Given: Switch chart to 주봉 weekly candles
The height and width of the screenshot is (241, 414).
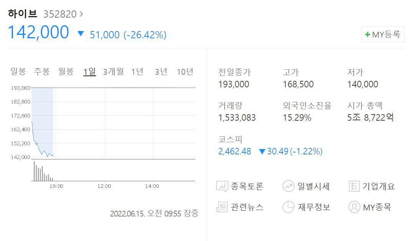Looking at the screenshot, I should [x=42, y=72].
